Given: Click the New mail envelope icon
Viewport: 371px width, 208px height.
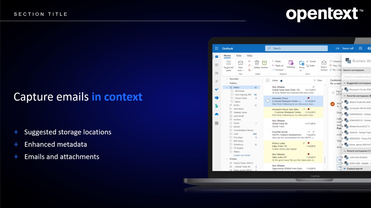Looking at the screenshot, I should [x=241, y=63].
